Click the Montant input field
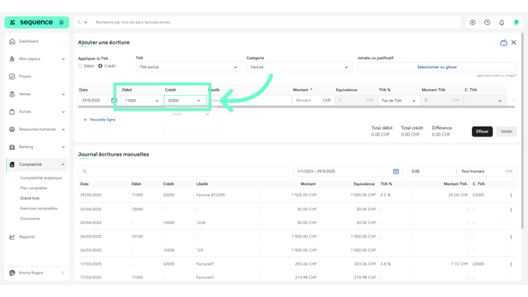528x297 pixels. click(307, 101)
